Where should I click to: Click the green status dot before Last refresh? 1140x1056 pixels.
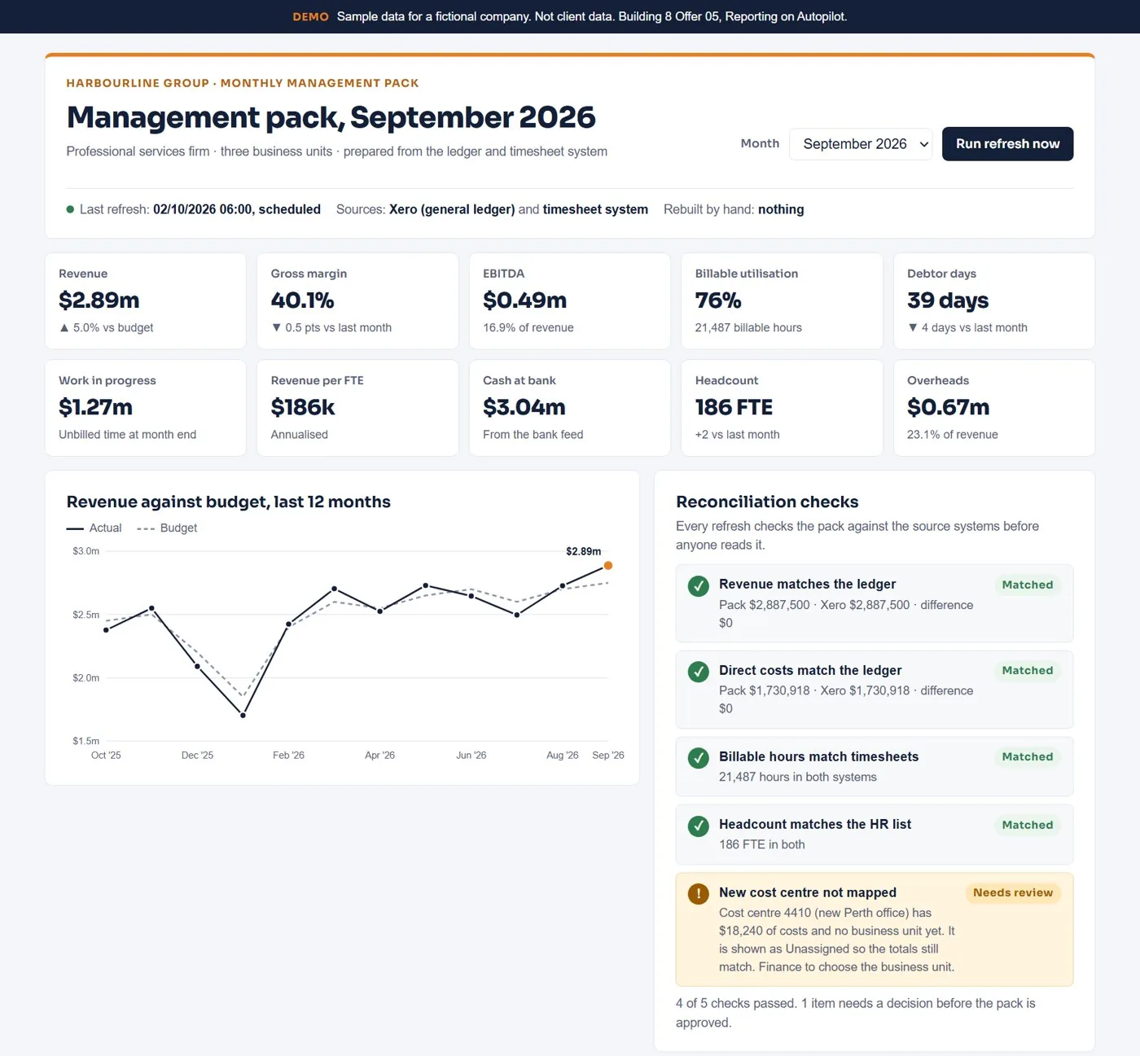coord(70,209)
